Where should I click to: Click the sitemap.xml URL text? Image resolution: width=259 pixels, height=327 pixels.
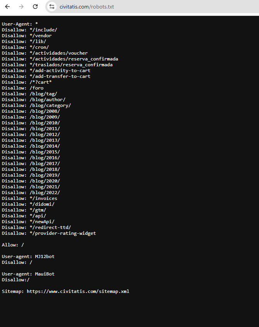[78, 291]
